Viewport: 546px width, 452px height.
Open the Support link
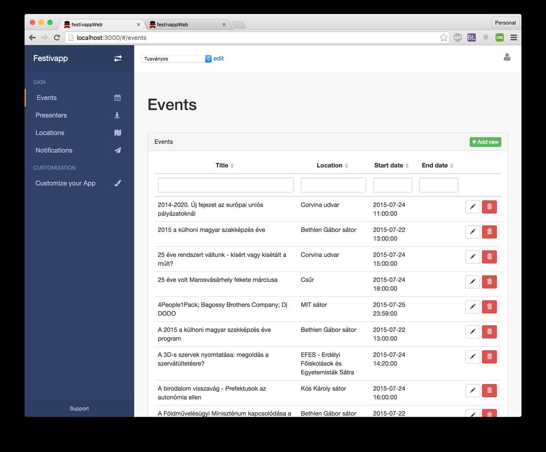tap(79, 408)
